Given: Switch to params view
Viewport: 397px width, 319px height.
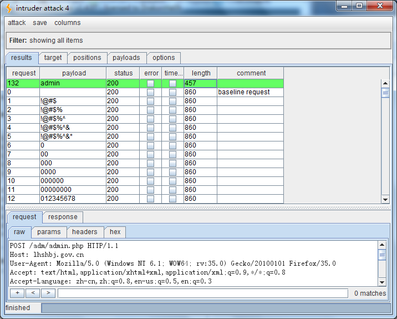Looking at the screenshot, I should click(x=49, y=232).
